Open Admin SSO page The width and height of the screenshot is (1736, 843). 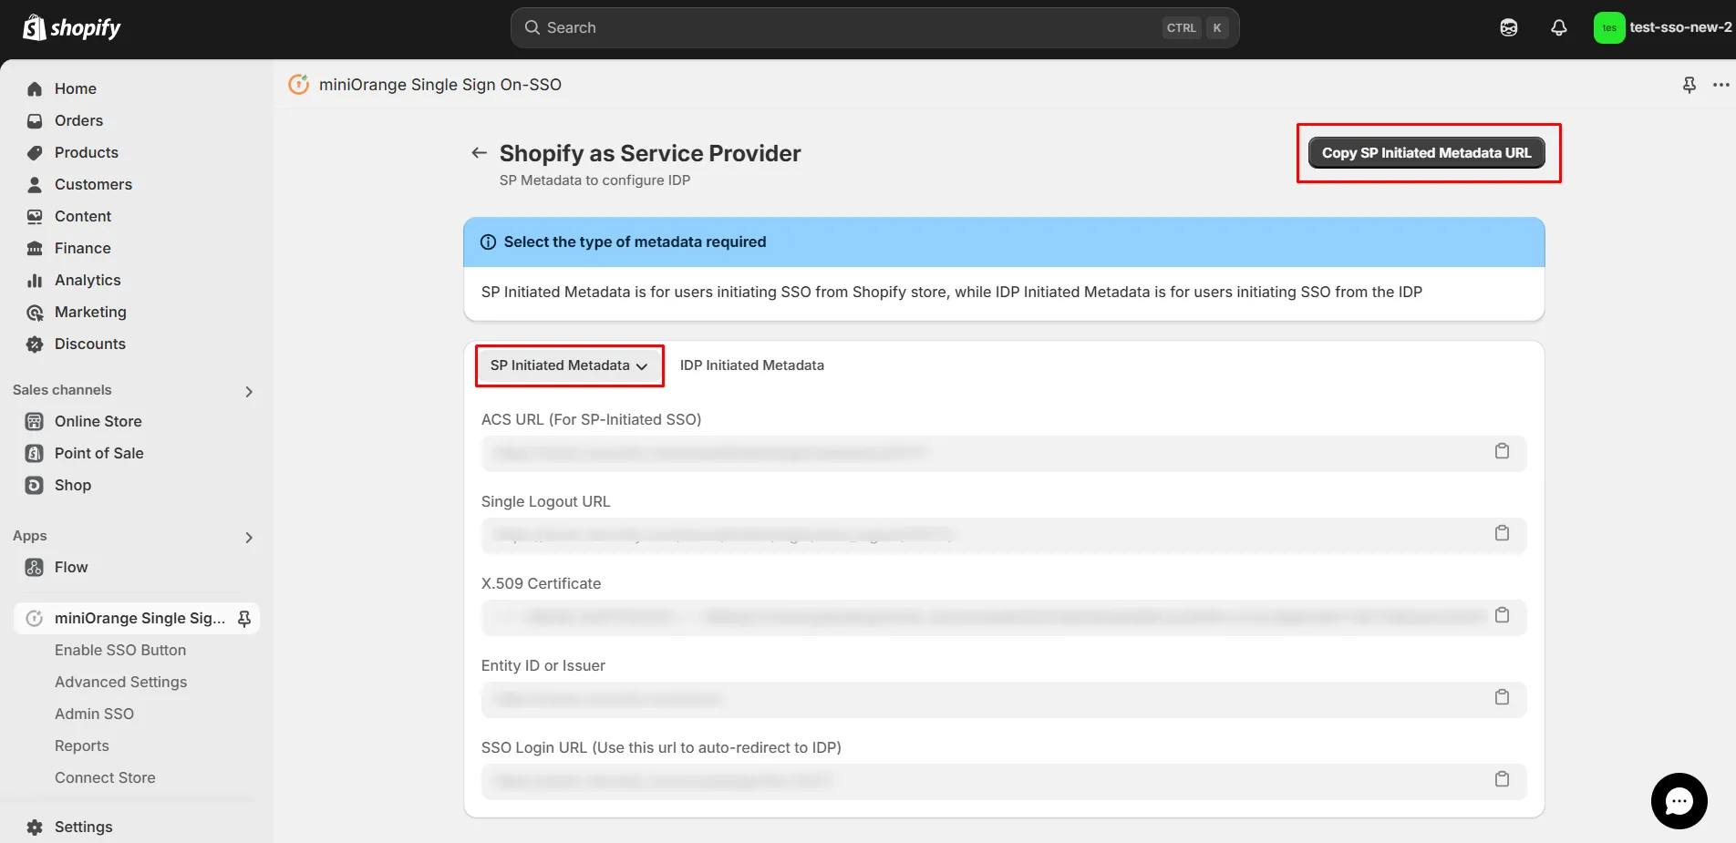94,714
